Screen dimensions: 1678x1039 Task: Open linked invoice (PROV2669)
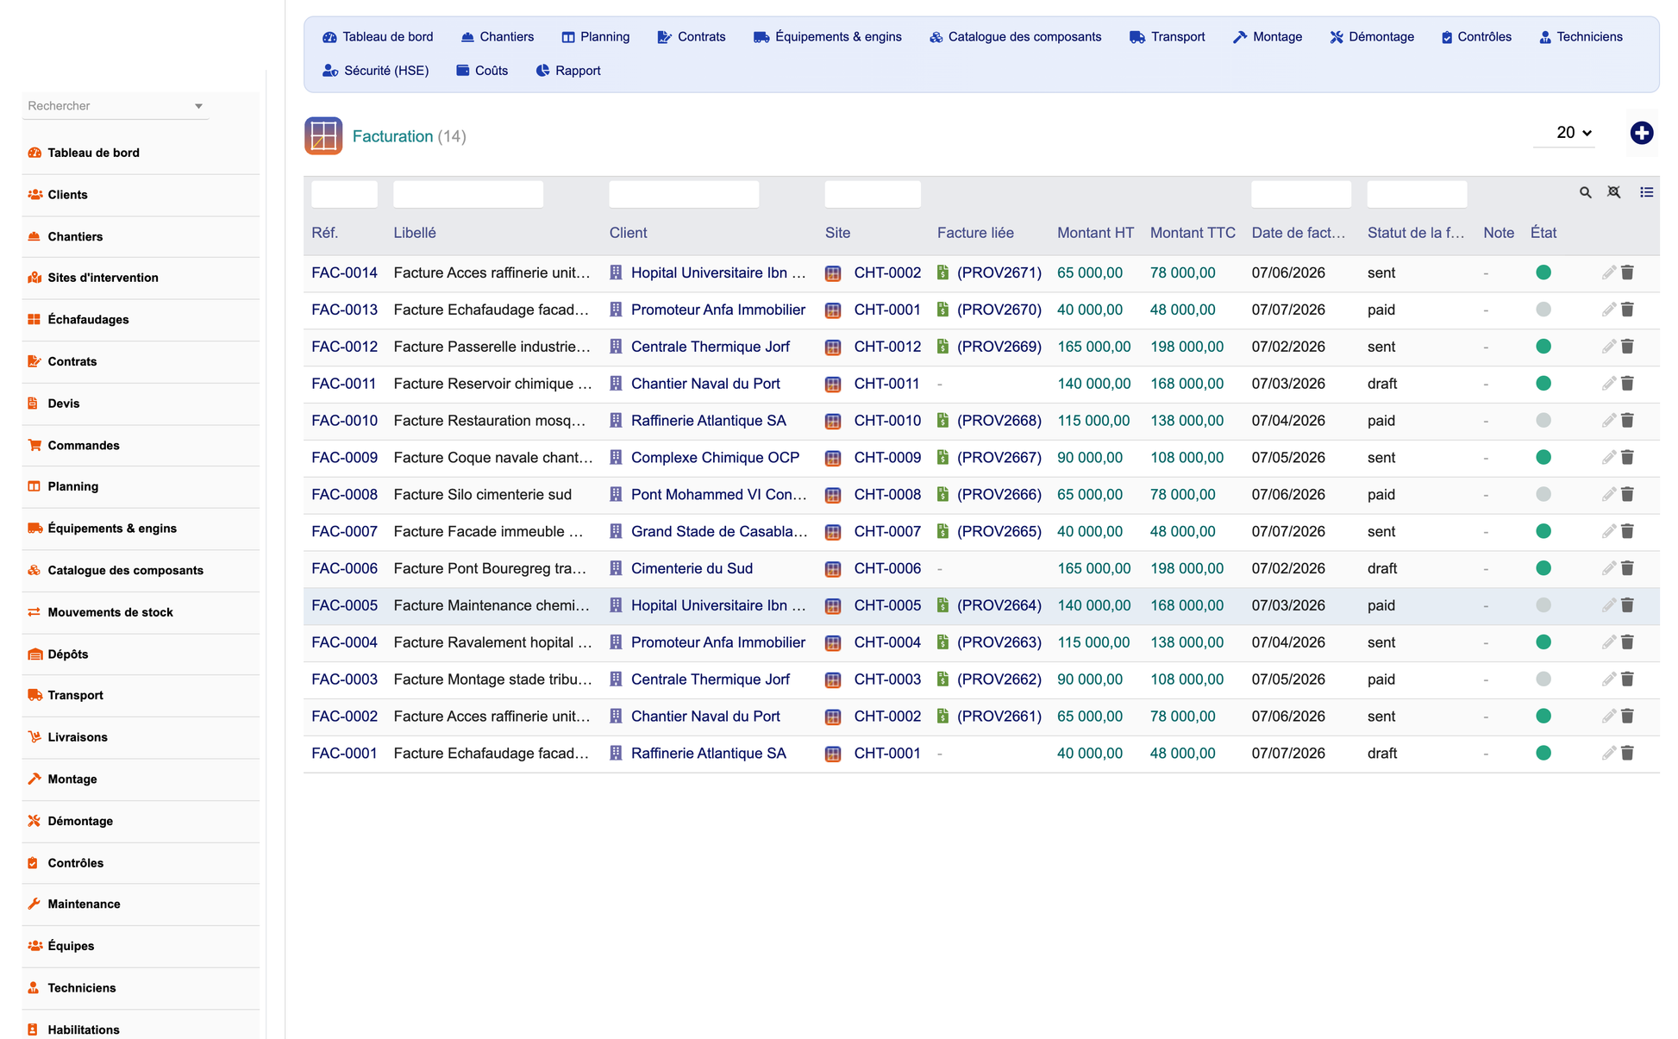tap(999, 347)
